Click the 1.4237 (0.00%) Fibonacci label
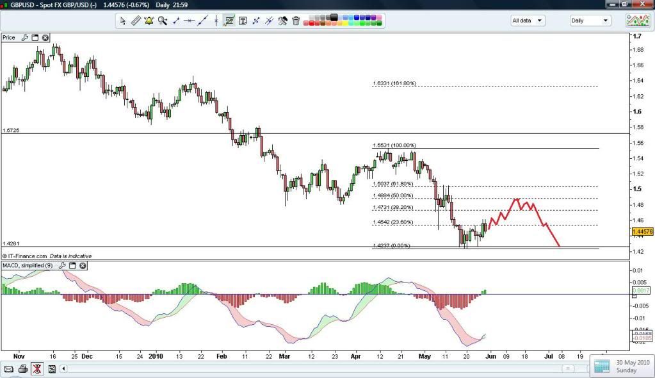The image size is (655, 378). click(x=391, y=245)
